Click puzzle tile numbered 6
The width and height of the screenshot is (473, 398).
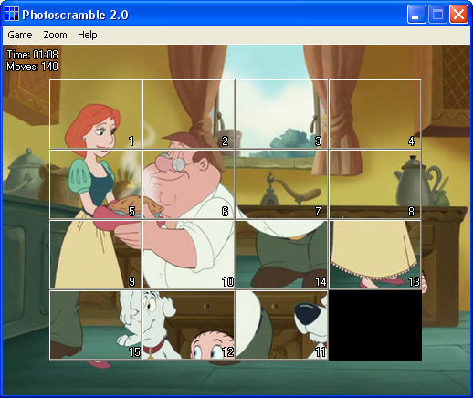tap(189, 184)
